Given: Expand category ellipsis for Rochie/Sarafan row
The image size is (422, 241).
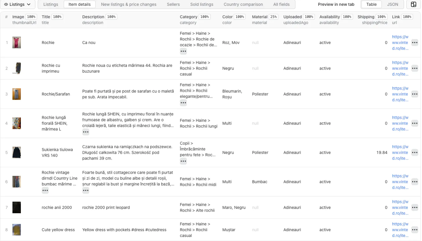Looking at the screenshot, I should 183,103.
